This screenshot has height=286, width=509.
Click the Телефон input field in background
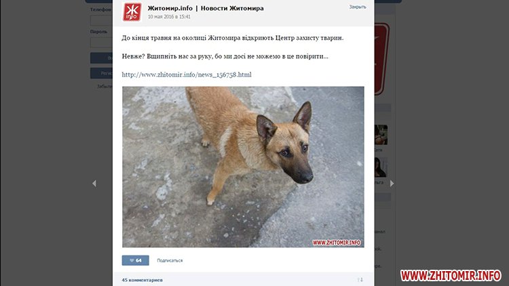(x=101, y=20)
